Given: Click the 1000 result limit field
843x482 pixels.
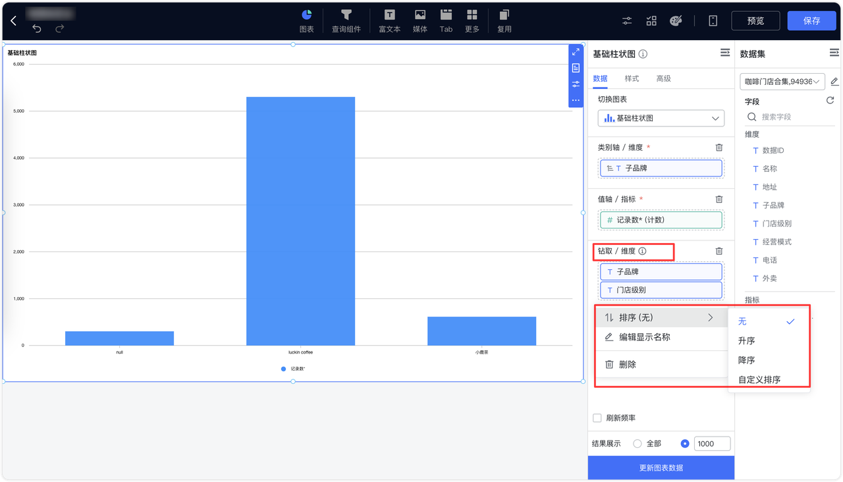Looking at the screenshot, I should 712,444.
